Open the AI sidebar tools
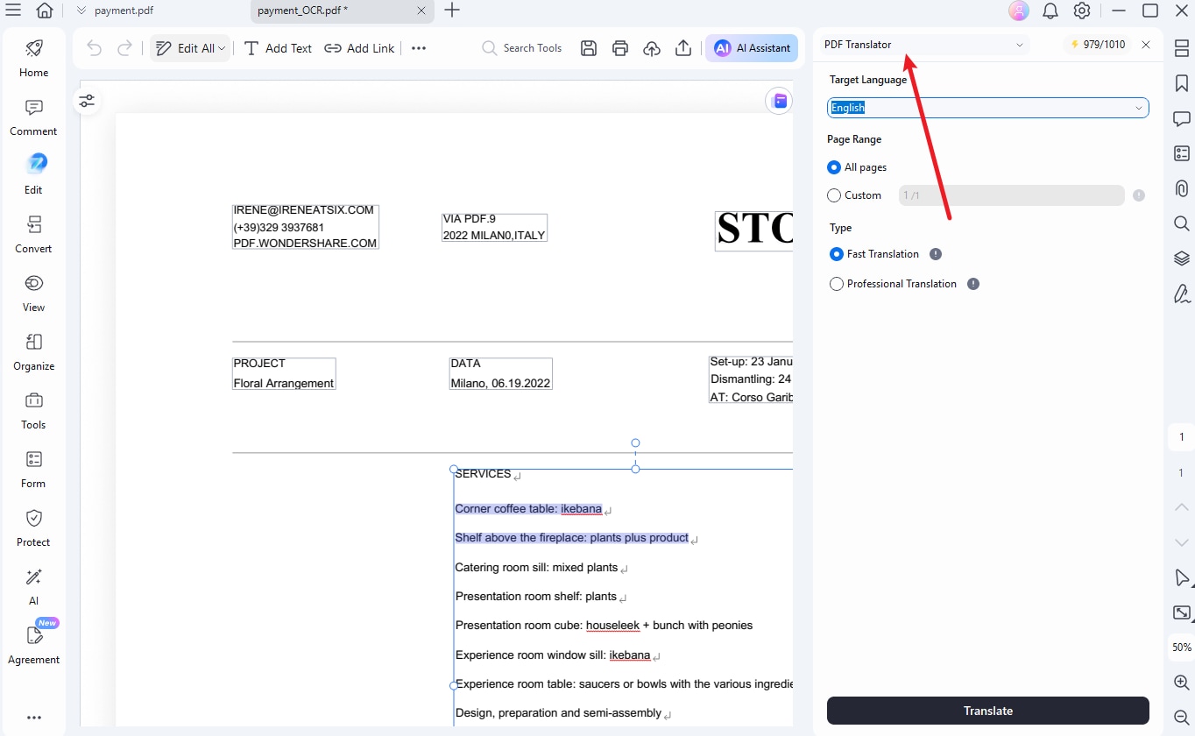 pos(33,586)
